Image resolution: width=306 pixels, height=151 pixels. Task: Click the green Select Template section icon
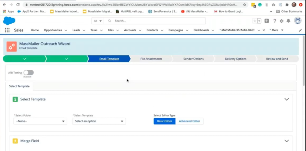15,99
